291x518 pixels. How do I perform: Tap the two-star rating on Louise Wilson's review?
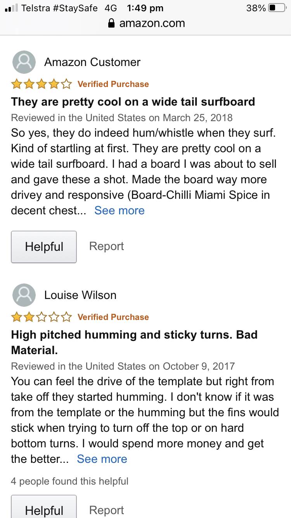point(42,317)
